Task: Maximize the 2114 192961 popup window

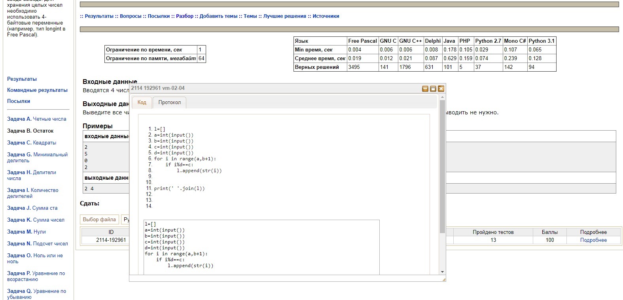Action: point(433,89)
